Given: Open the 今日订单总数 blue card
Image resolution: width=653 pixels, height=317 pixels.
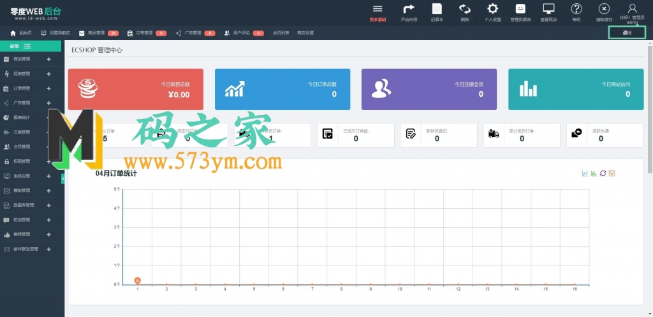Looking at the screenshot, I should (282, 89).
